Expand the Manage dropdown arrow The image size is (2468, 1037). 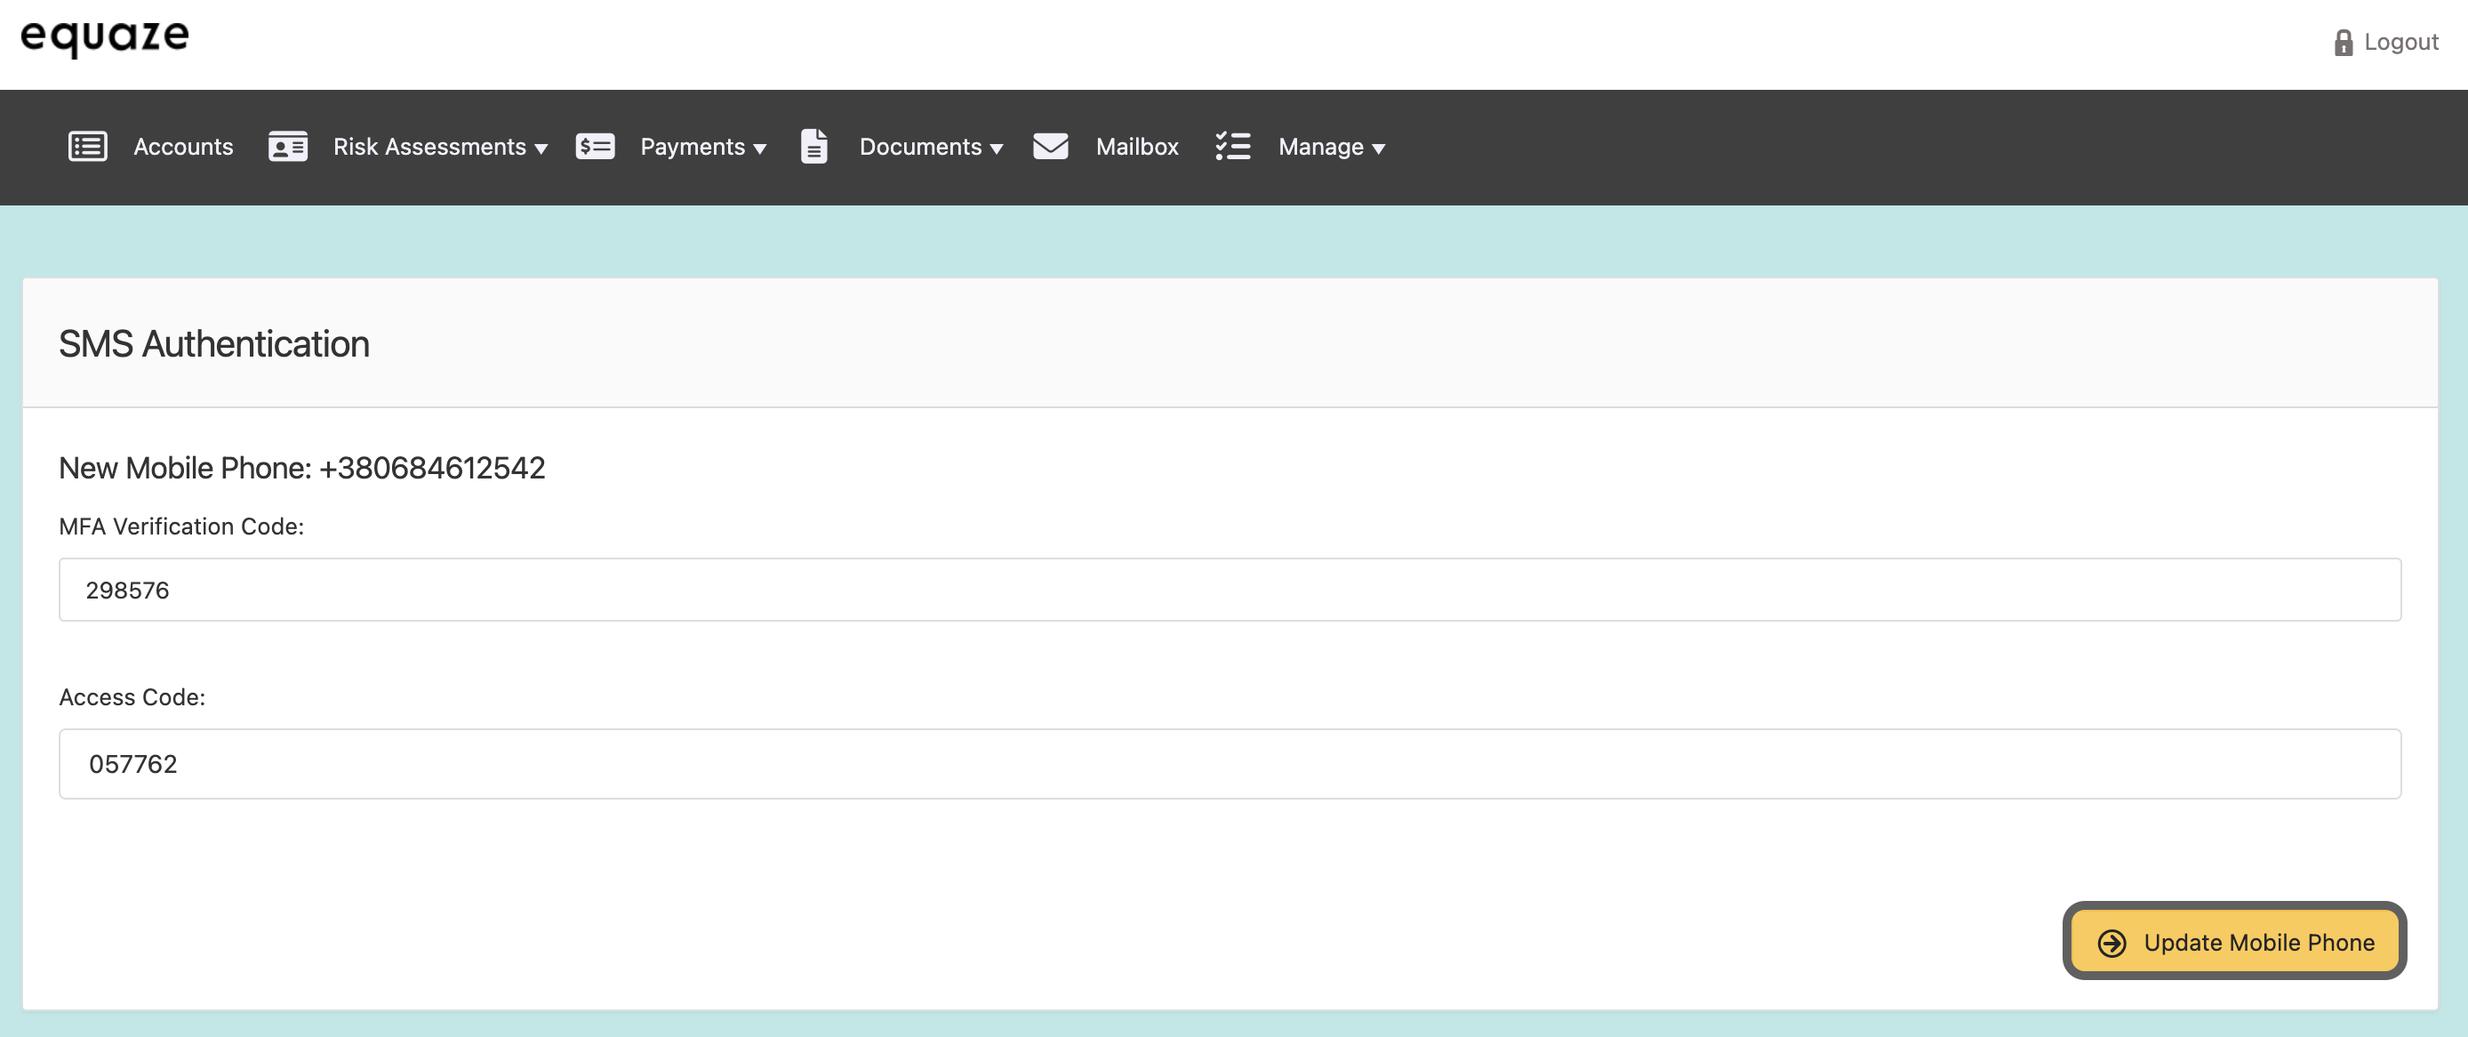tap(1378, 149)
